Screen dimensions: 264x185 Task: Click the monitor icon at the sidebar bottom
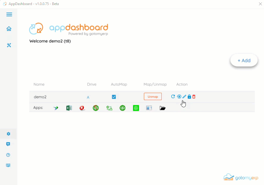click(8, 165)
